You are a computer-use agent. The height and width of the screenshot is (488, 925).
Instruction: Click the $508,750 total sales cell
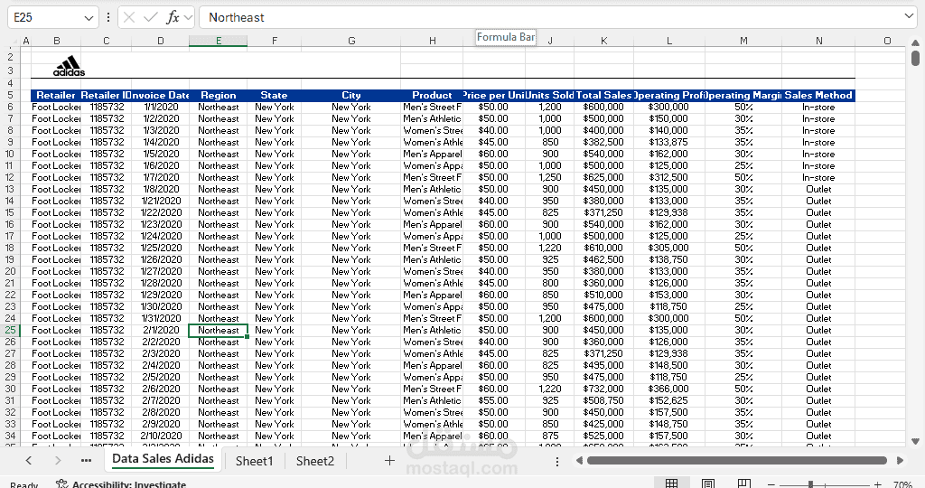pos(603,400)
